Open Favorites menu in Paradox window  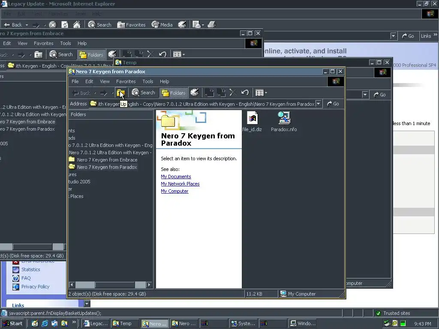[126, 81]
